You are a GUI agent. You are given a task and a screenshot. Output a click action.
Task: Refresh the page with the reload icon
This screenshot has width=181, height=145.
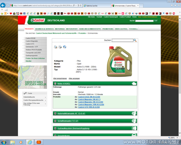[x=81, y=5]
